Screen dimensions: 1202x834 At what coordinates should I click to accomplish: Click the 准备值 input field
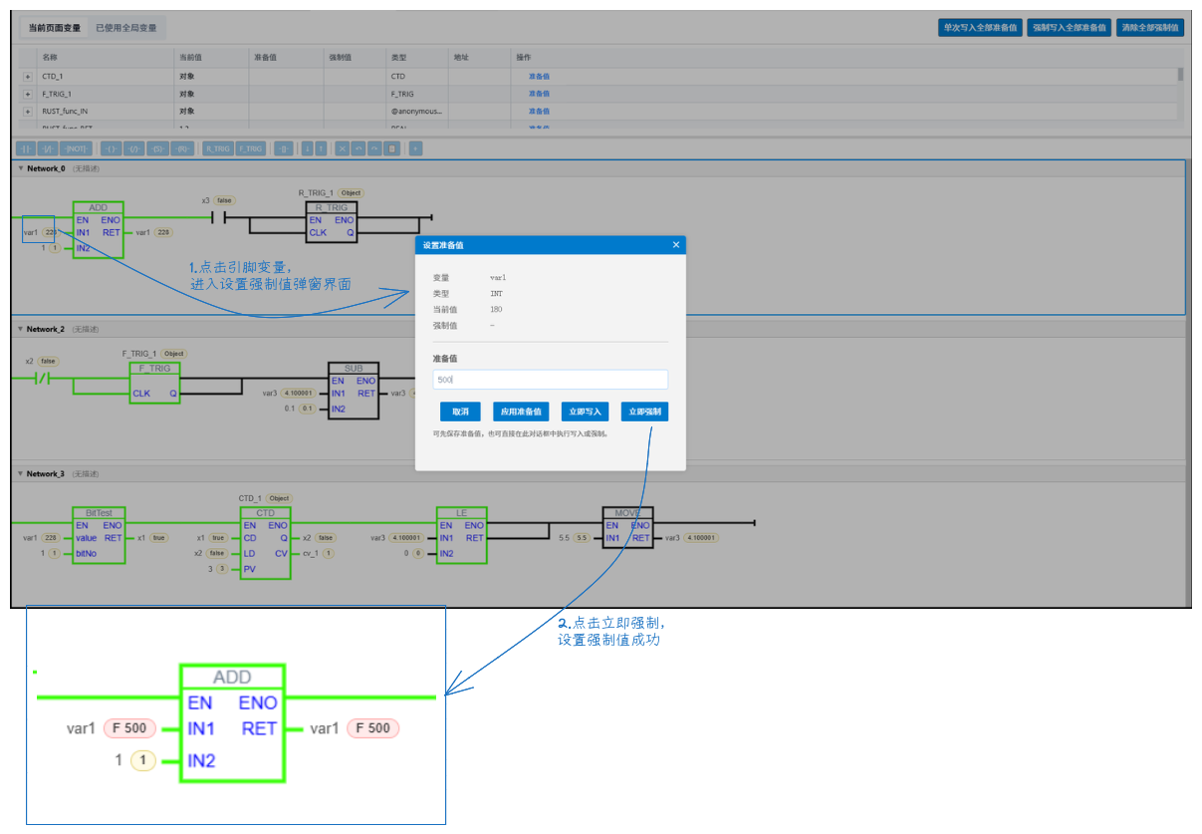550,380
